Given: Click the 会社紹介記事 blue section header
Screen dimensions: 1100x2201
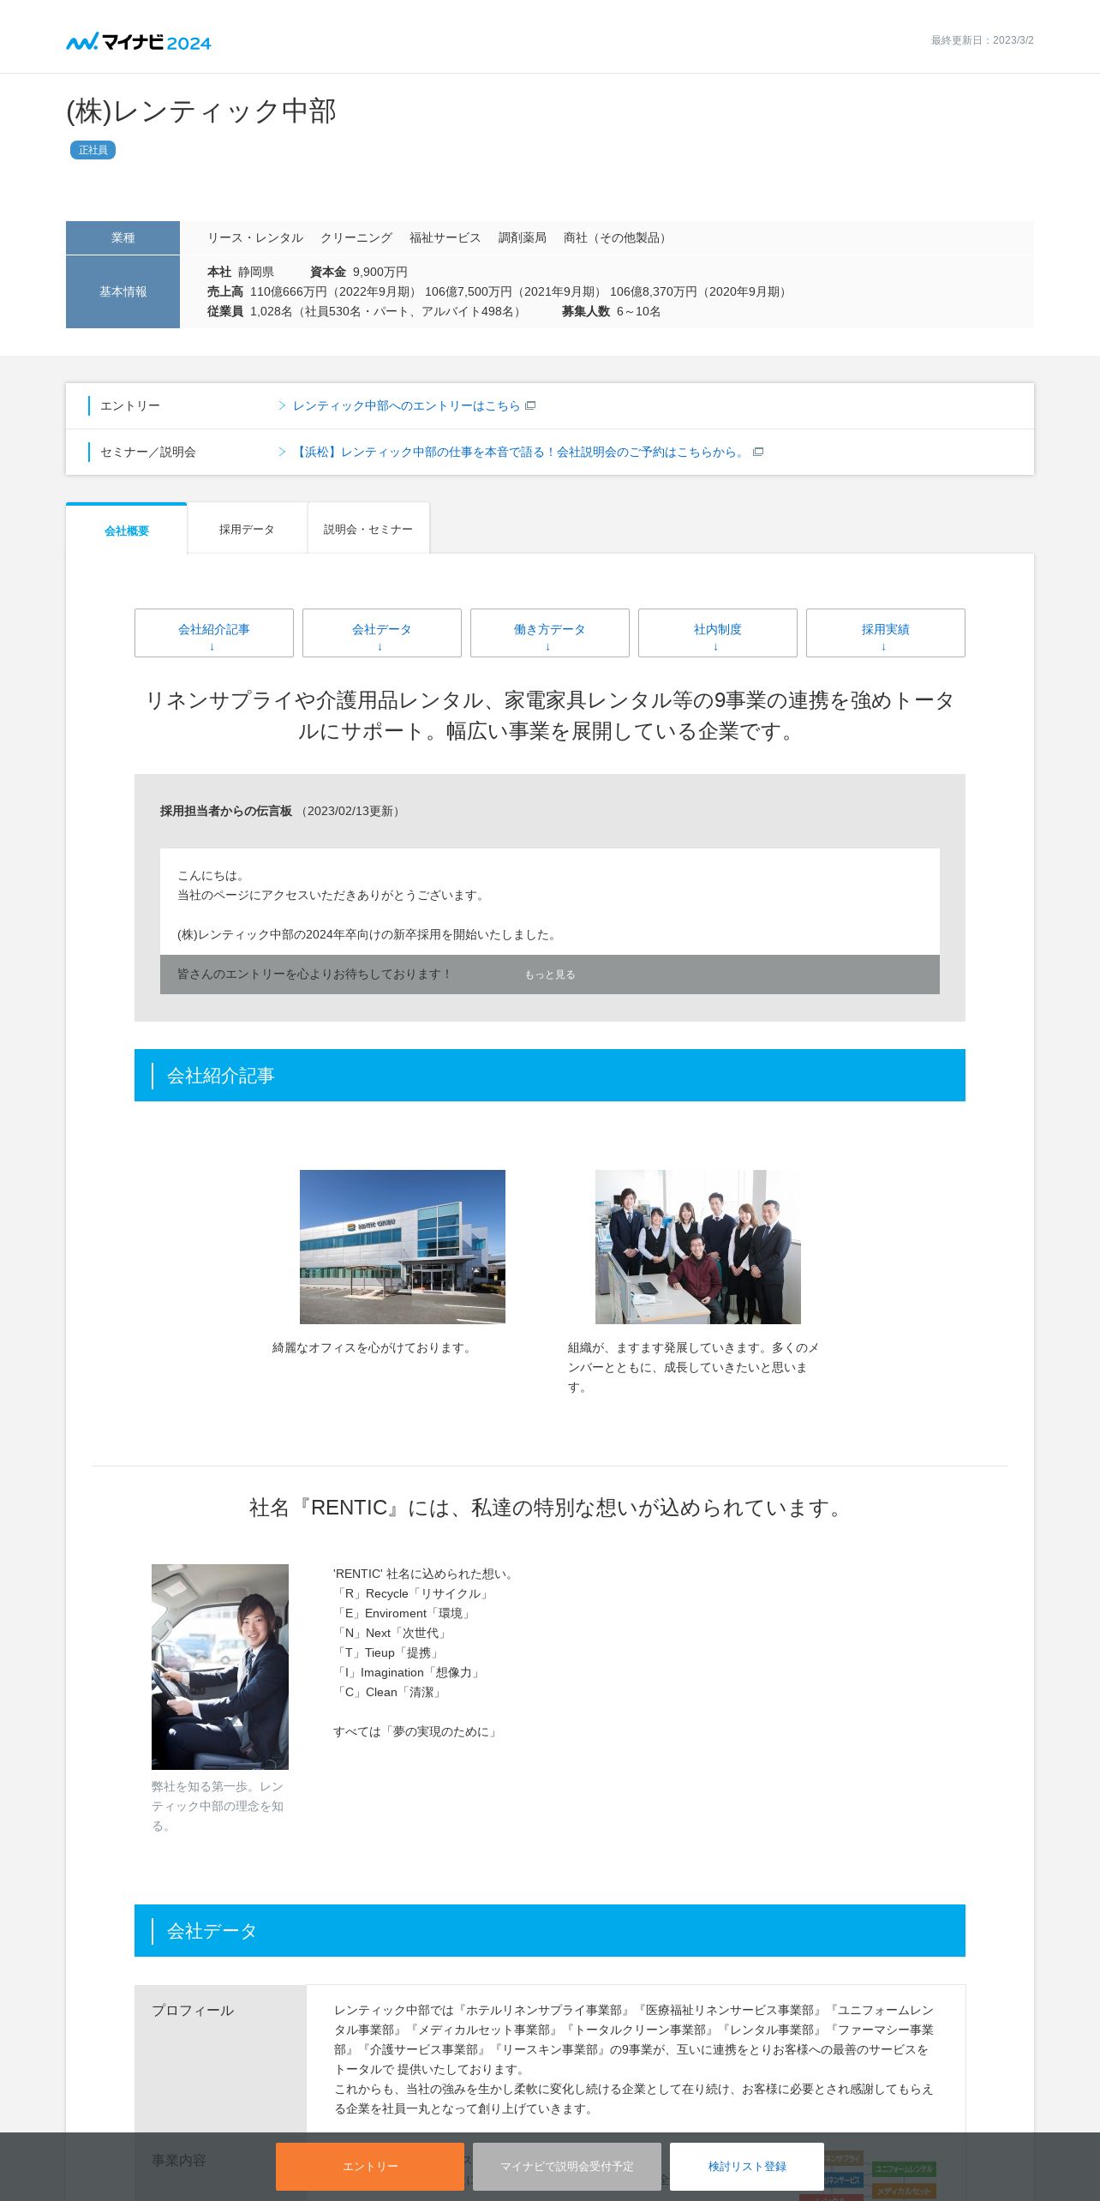Looking at the screenshot, I should 550,1075.
